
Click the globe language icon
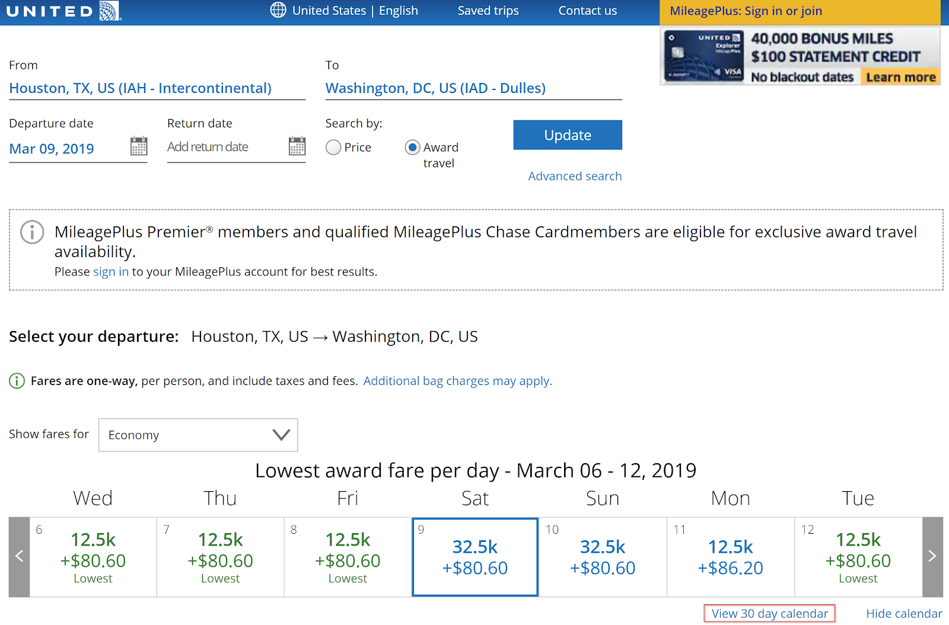point(278,10)
